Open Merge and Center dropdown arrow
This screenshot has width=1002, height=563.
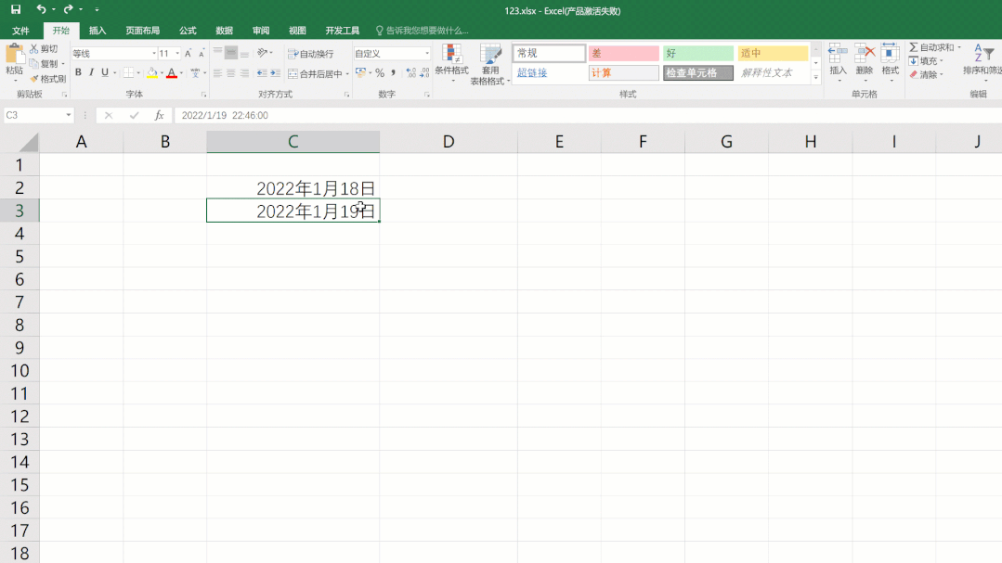click(x=347, y=74)
